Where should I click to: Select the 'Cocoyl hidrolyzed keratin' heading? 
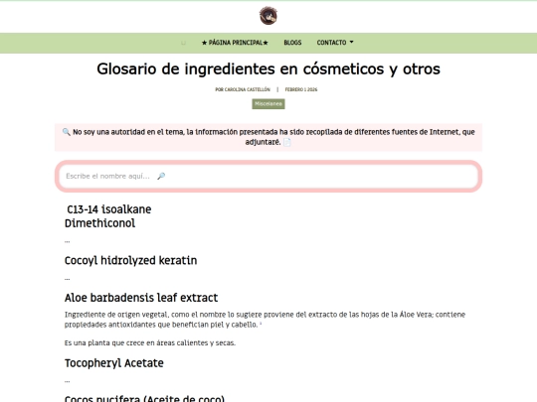click(131, 260)
